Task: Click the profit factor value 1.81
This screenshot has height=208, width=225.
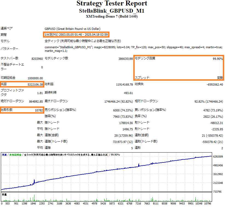Action: click(x=40, y=93)
